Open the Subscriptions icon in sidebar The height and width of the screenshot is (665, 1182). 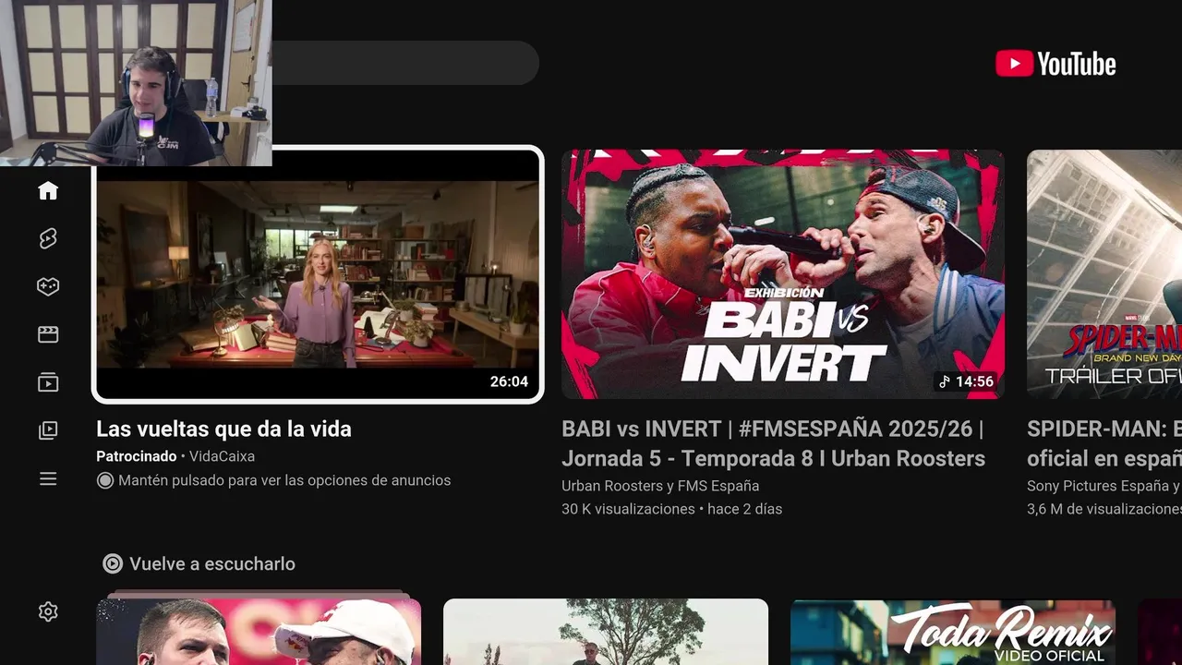pyautogui.click(x=48, y=382)
